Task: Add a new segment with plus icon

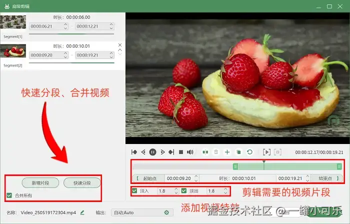Action: [x=227, y=152]
